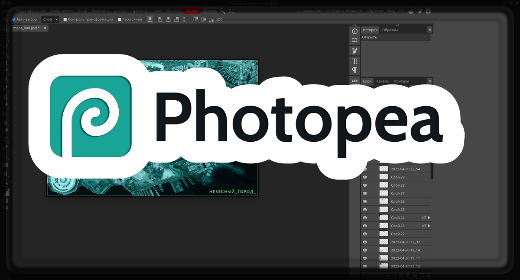Switch to the Образцы tab
Image resolution: width=520 pixels, height=280 pixels.
[390, 30]
